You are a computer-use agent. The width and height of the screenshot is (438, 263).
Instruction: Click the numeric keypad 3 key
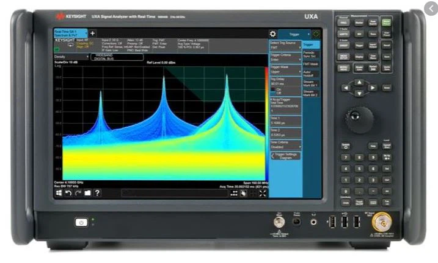click(373, 180)
